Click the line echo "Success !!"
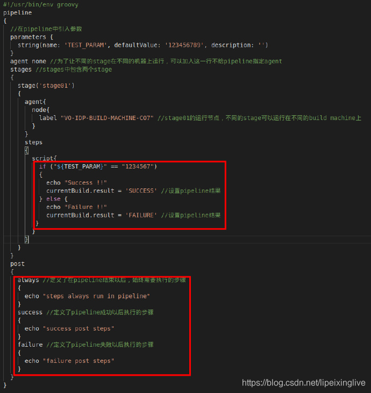 coord(76,183)
